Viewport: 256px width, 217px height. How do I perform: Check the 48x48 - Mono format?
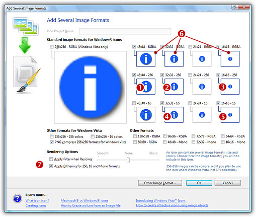(x=164, y=142)
